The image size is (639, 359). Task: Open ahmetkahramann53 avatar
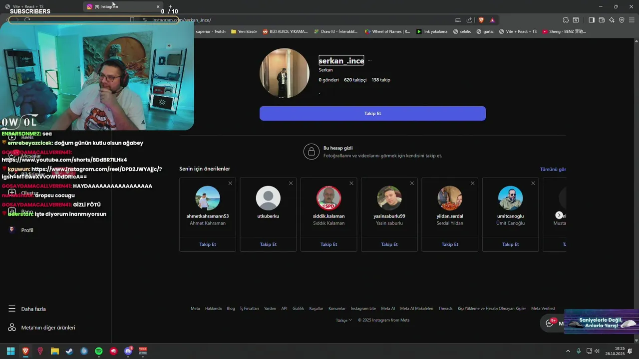(208, 198)
